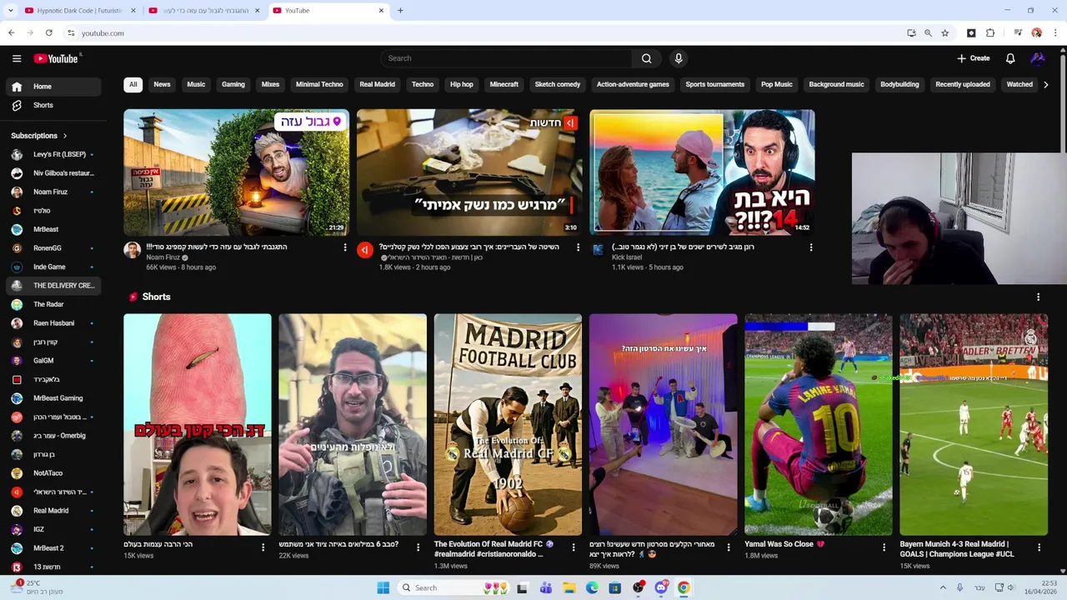1067x600 pixels.
Task: Open the Noam Firuz channel avatar under first video
Action: coord(133,250)
